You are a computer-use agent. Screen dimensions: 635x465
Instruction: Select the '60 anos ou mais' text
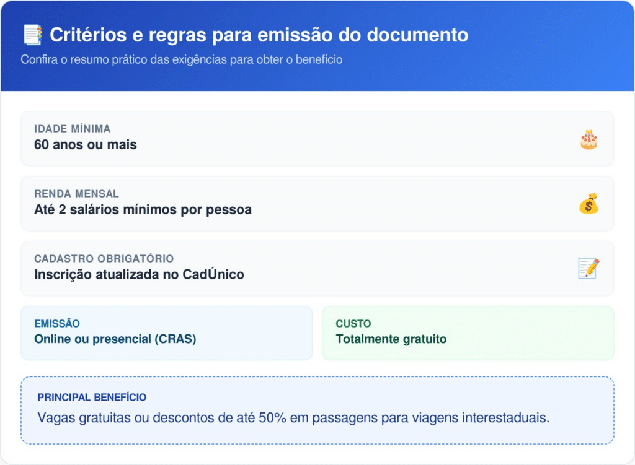86,145
